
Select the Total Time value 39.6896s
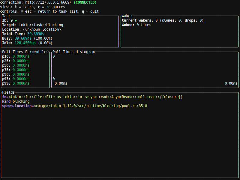point(36,34)
